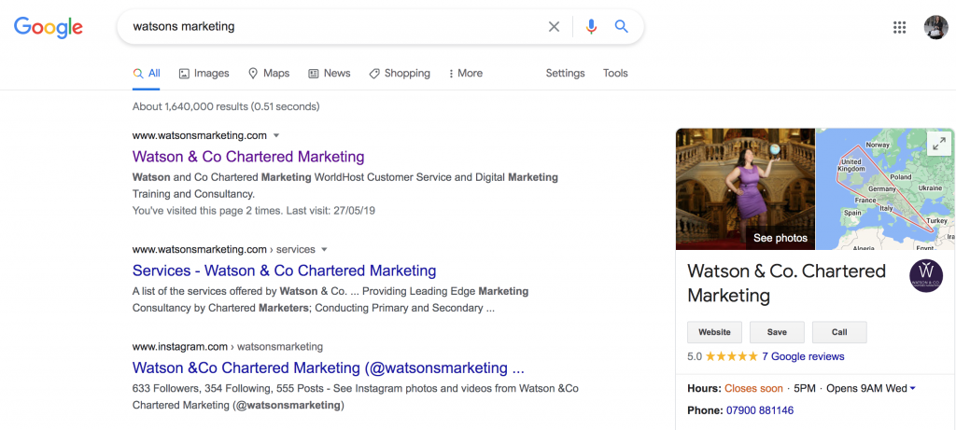956x430 pixels.
Task: Expand the map with the fullscreen icon
Action: (938, 145)
